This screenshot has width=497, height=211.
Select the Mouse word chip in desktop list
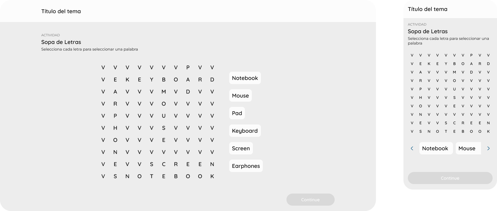click(240, 96)
